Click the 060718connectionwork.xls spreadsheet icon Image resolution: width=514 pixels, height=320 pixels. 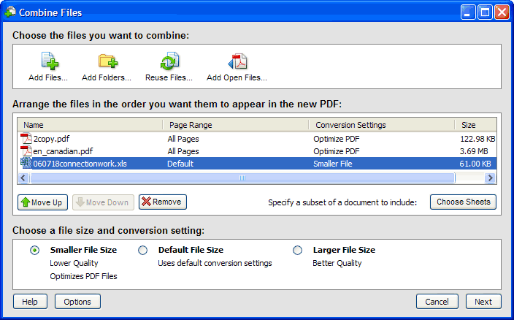(x=26, y=164)
